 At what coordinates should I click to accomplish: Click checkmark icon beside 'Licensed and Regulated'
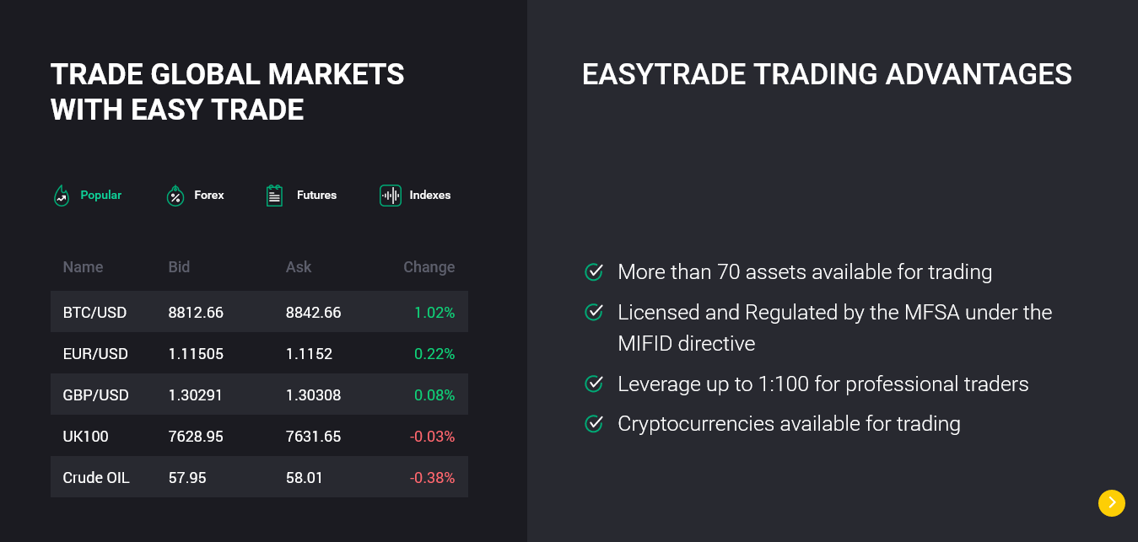pos(594,313)
